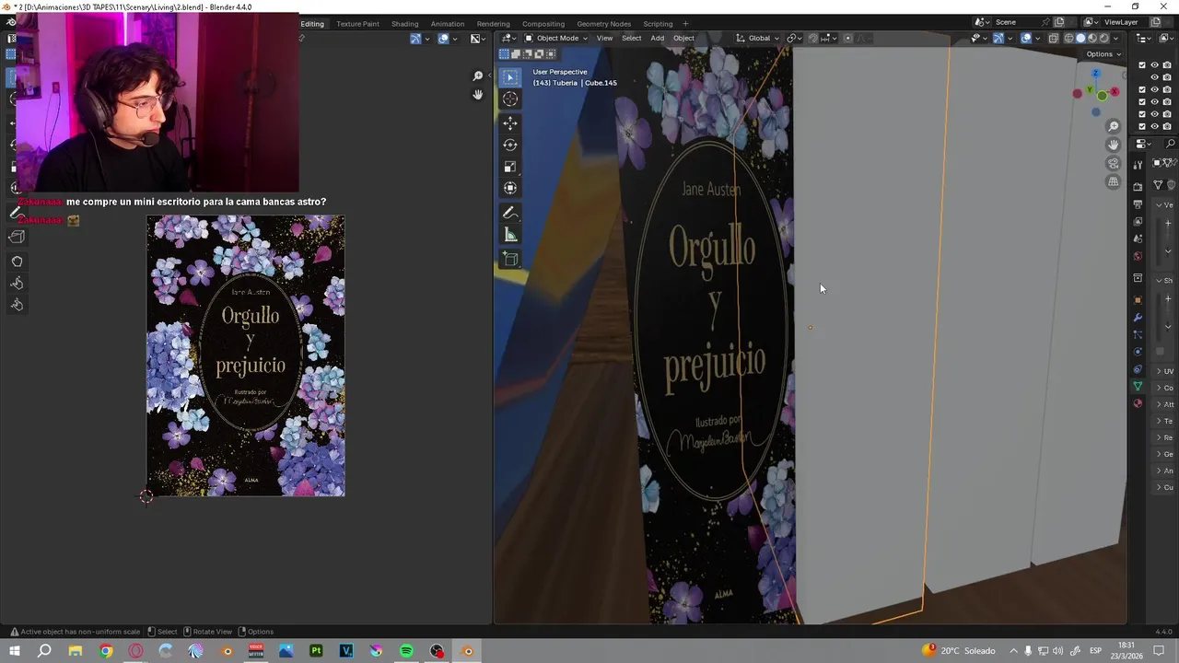The image size is (1179, 663).
Task: Select the Select Box tool in 3D viewport
Action: pyautogui.click(x=510, y=77)
